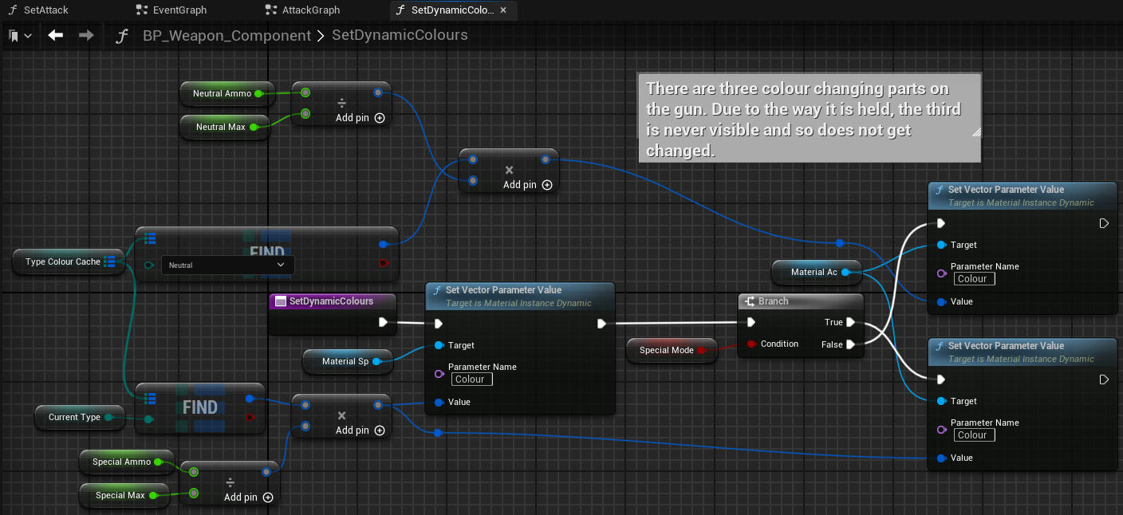Viewport: 1123px width, 515px height.
Task: Click the Branch node's False output pin
Action: point(850,344)
